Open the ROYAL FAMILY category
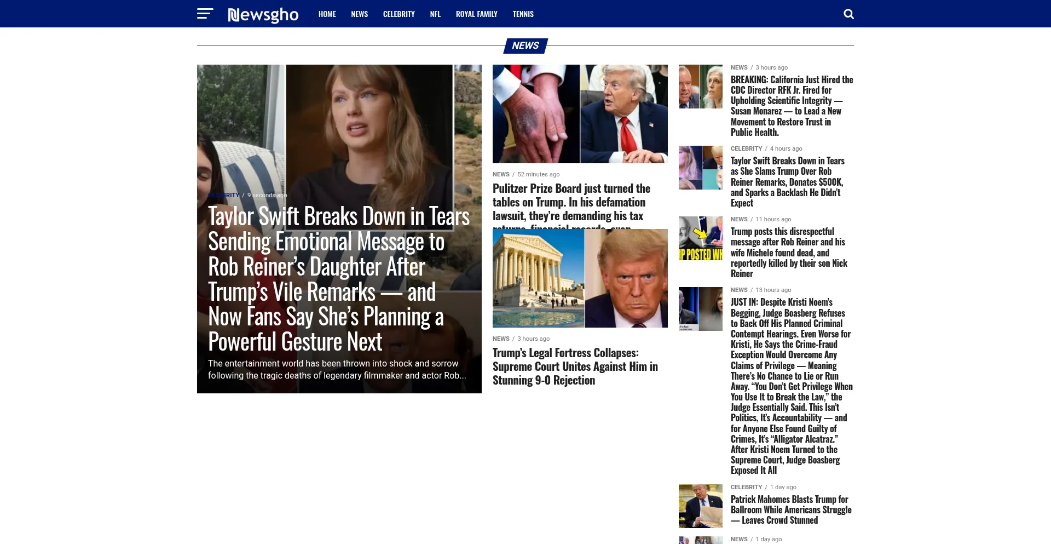 click(x=476, y=14)
